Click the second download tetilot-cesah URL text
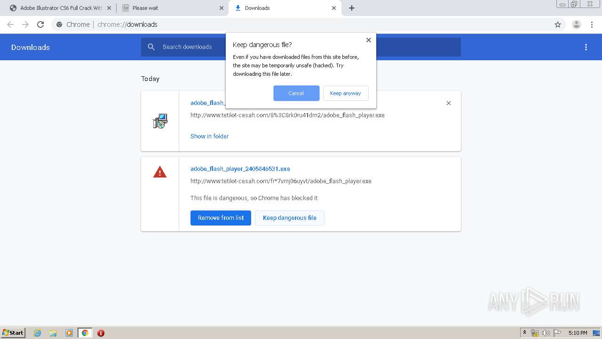602x339 pixels. point(281,181)
